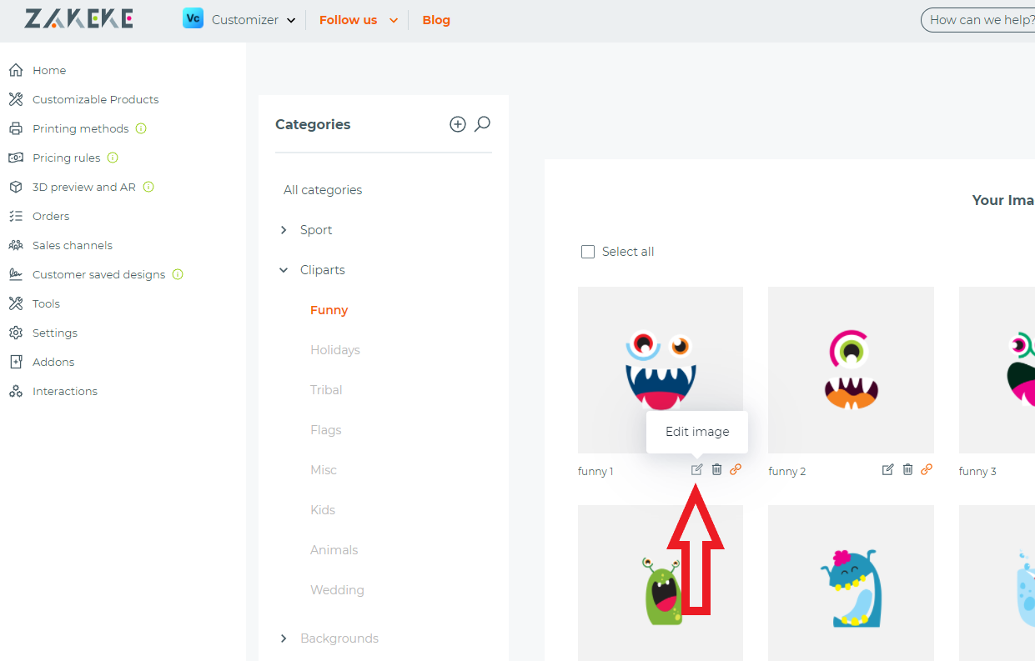The height and width of the screenshot is (661, 1035).
Task: Click the Sales channels people icon
Action: click(x=15, y=245)
